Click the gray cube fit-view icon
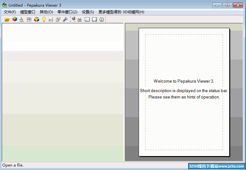This screenshot has height=170, width=246. point(73,19)
